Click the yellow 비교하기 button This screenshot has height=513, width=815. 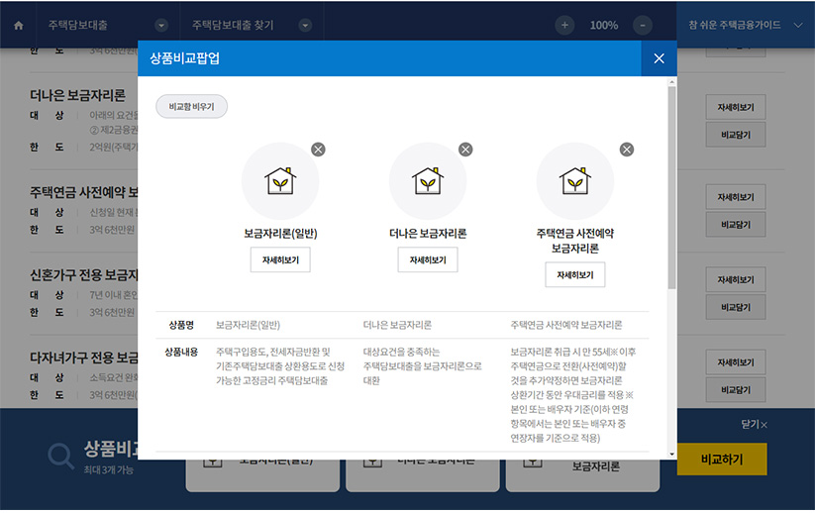point(722,459)
